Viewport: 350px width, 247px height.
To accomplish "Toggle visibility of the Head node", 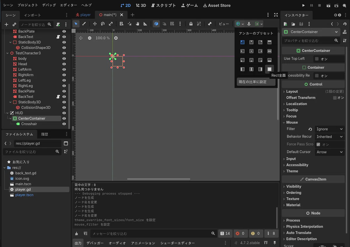I will click(x=64, y=64).
